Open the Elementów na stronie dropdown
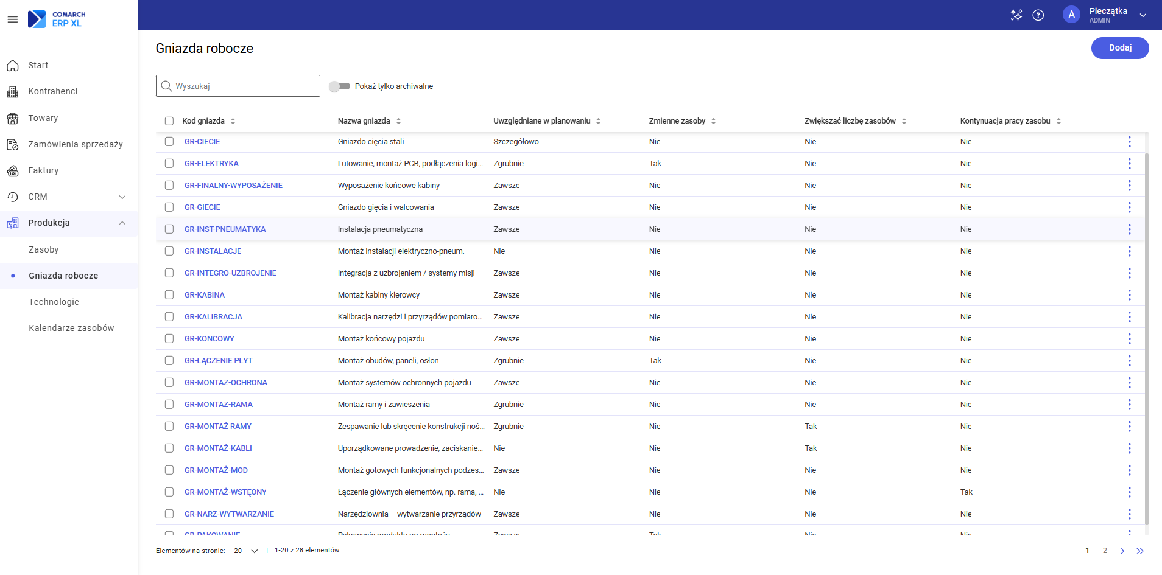Viewport: 1162px width, 575px height. coord(244,551)
